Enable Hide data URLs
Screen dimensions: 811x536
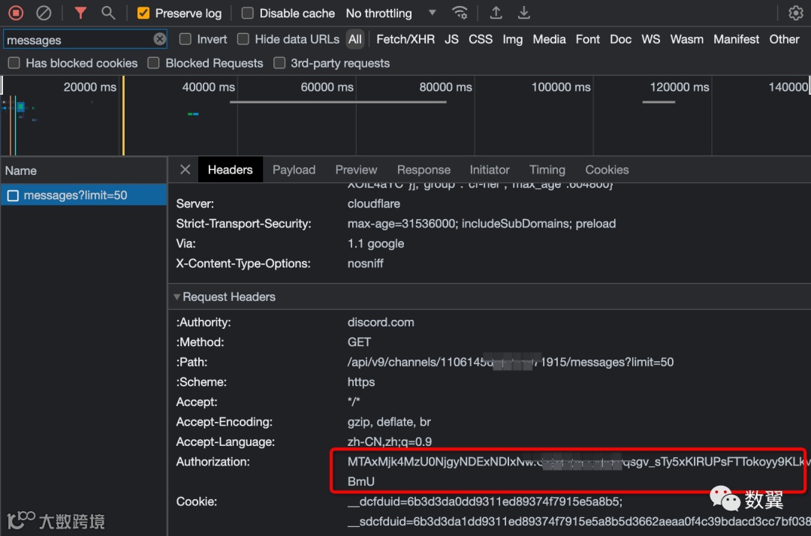[243, 39]
